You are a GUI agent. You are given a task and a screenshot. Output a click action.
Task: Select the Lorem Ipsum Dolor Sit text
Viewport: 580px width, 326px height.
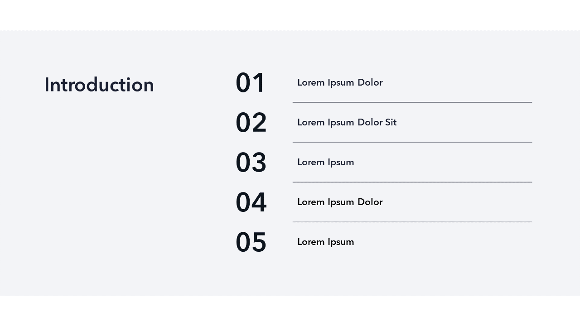[347, 123]
